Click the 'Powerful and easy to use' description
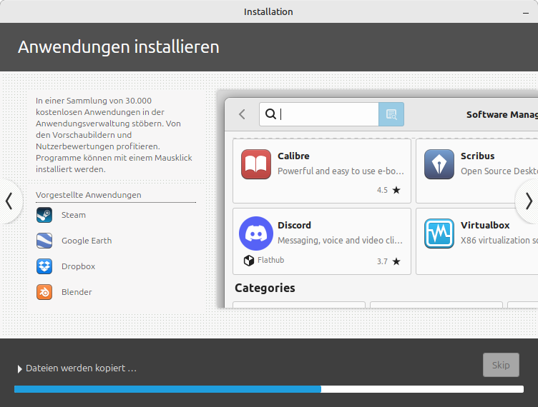Viewport: 538px width, 407px height. [341, 171]
